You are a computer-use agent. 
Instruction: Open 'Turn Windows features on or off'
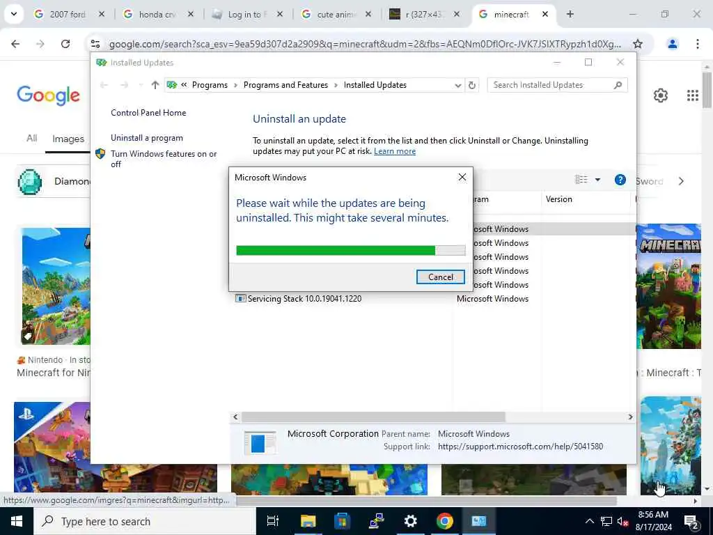(163, 159)
